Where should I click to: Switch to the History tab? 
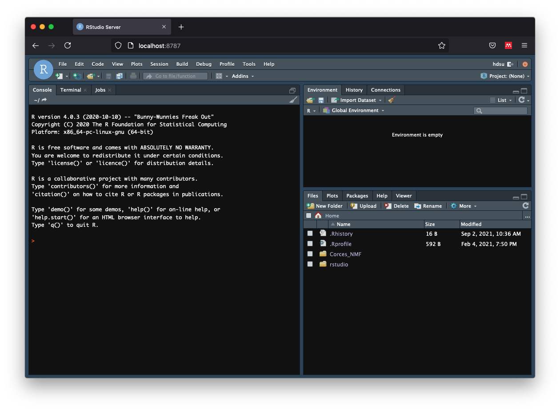coord(354,90)
